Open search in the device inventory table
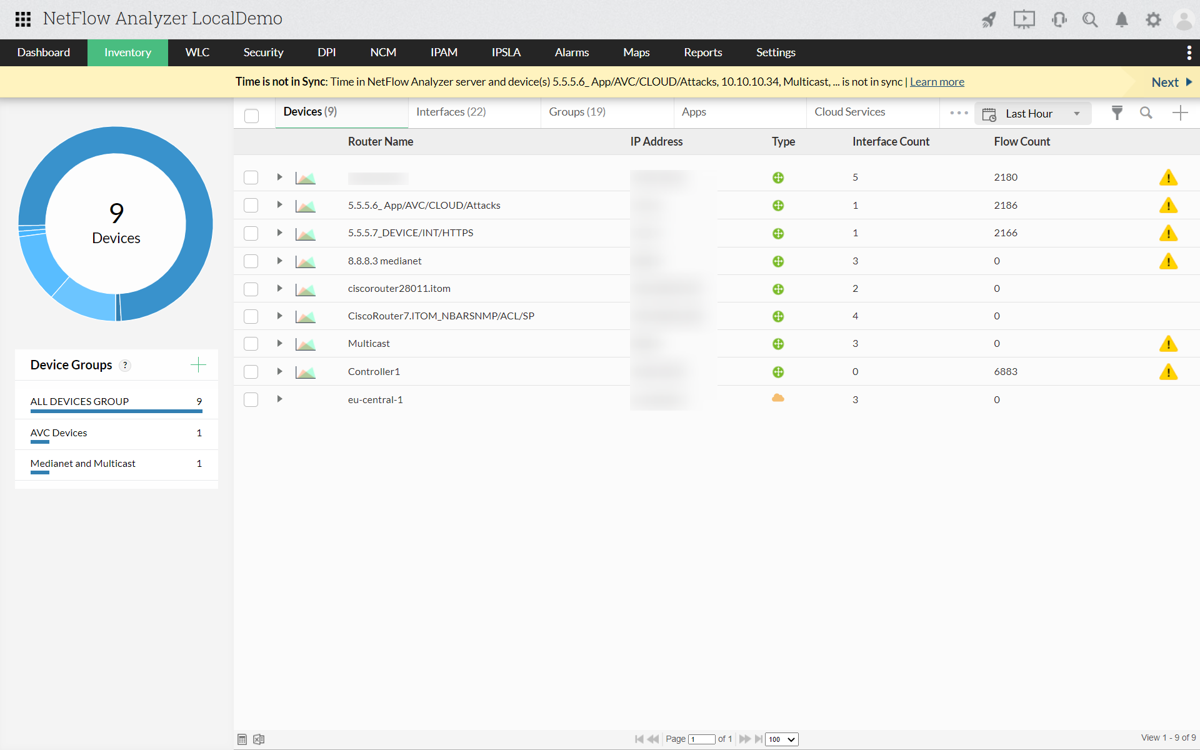This screenshot has height=750, width=1200. tap(1146, 113)
